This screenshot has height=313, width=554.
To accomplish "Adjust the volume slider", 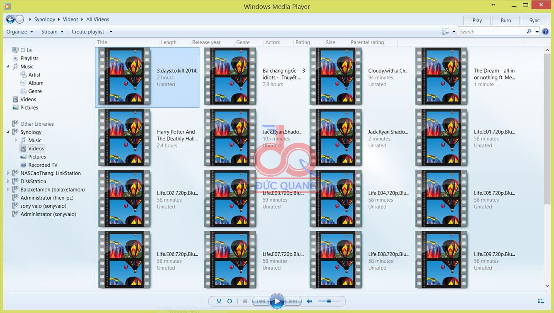I will (x=329, y=301).
